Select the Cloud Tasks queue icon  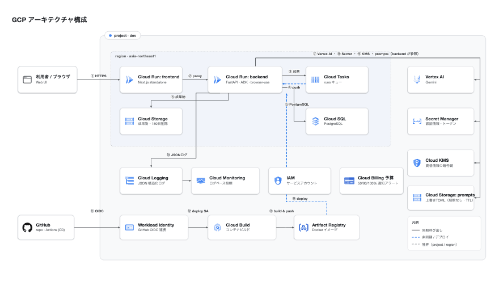tap(315, 79)
